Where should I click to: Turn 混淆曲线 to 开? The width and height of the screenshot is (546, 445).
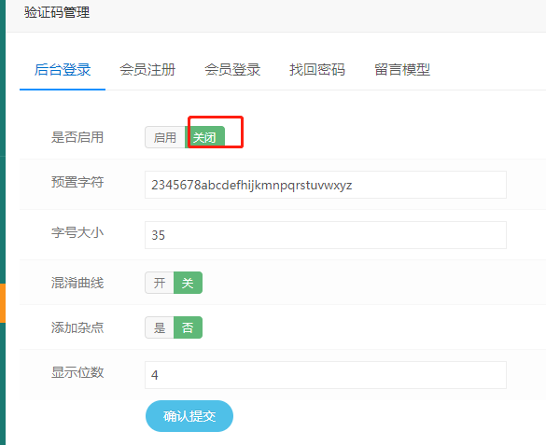[x=160, y=283]
